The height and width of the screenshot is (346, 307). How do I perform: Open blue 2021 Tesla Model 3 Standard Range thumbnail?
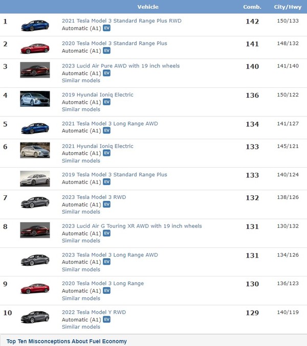tap(35, 25)
